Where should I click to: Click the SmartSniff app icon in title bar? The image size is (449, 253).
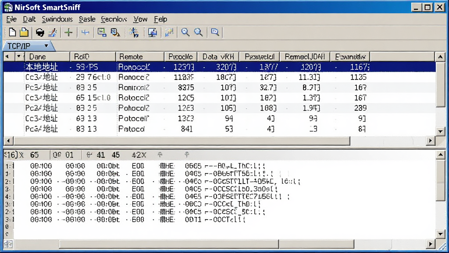tap(8, 7)
